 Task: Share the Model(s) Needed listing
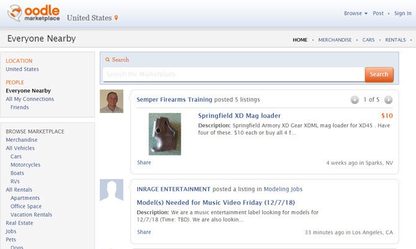pyautogui.click(x=144, y=232)
